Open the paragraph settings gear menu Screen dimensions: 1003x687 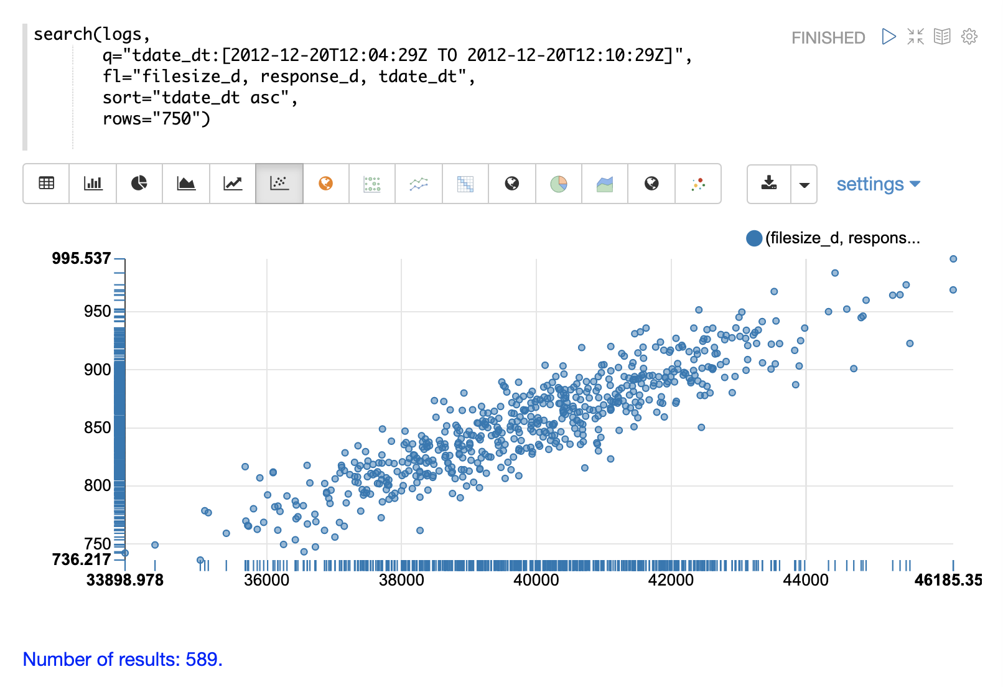pyautogui.click(x=969, y=37)
